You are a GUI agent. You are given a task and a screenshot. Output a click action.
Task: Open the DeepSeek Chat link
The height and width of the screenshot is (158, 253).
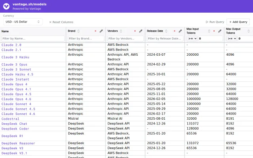[x=14, y=124]
